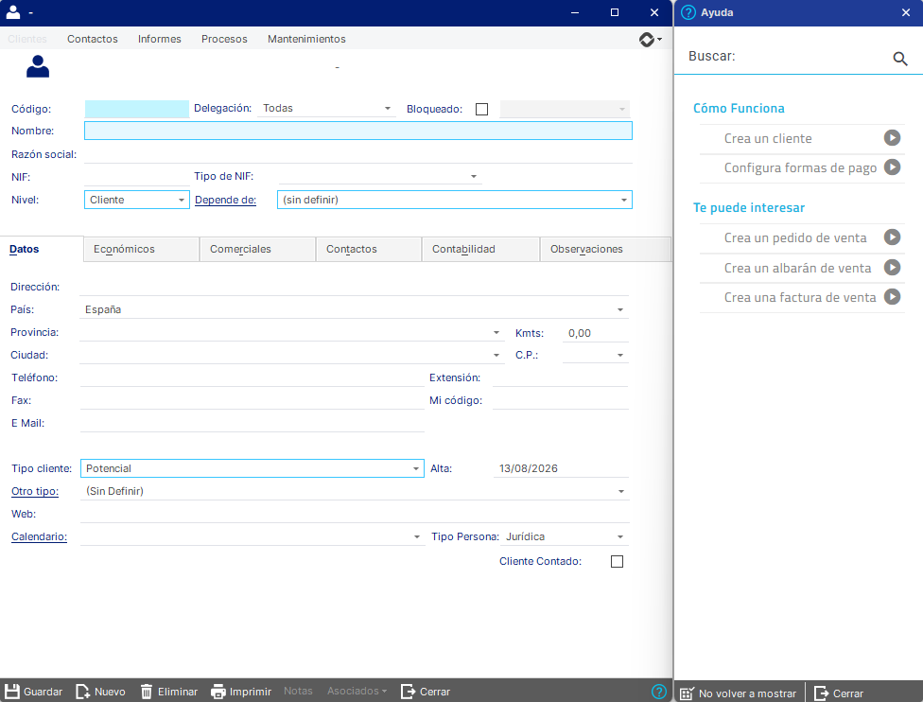This screenshot has width=923, height=702.
Task: Open the Calendario dropdown
Action: [417, 537]
